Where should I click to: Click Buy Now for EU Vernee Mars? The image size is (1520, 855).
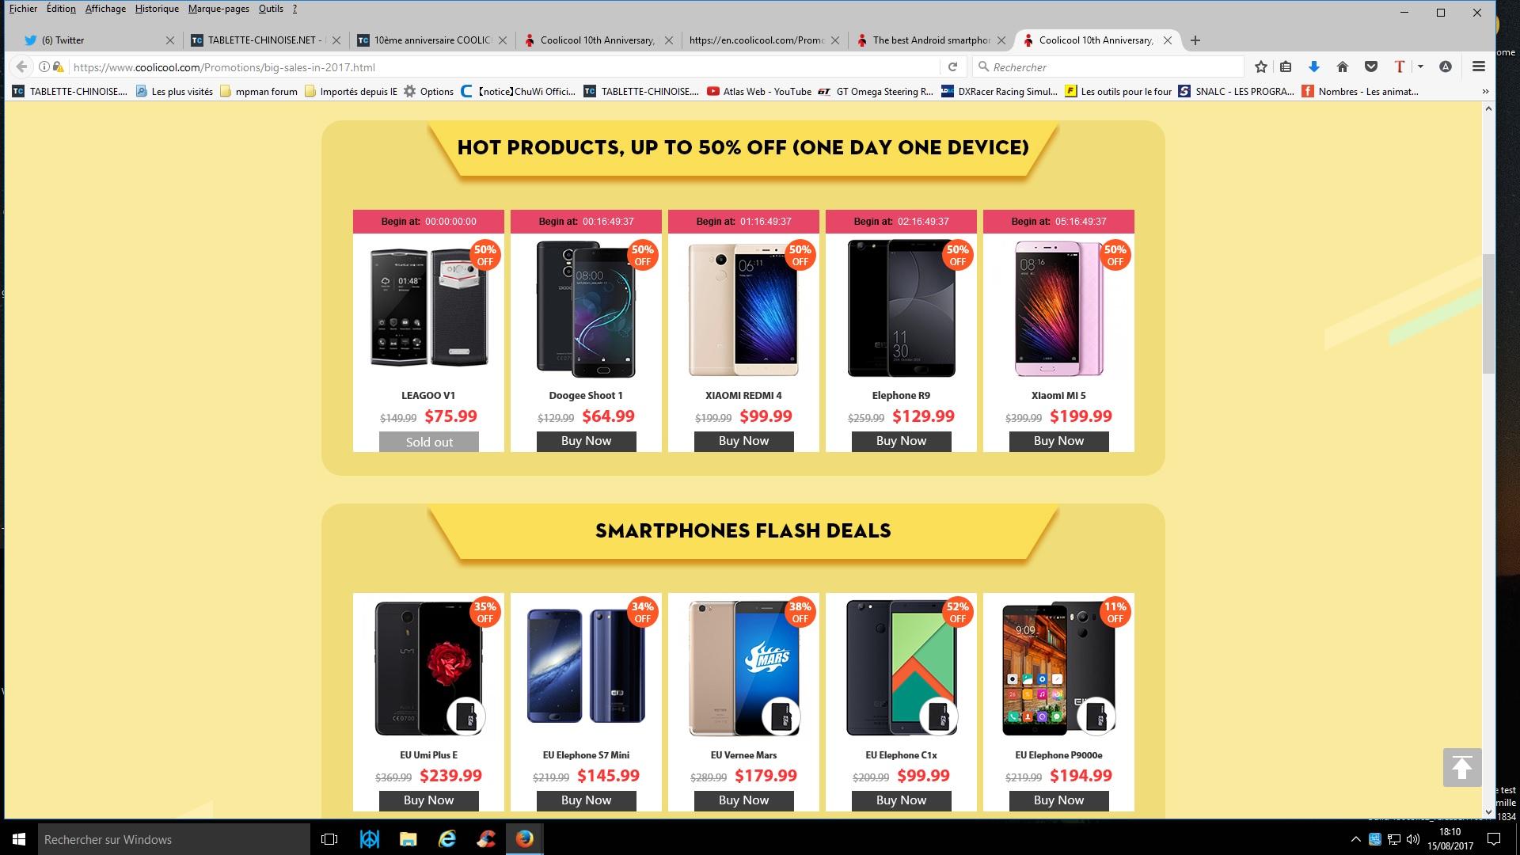pyautogui.click(x=743, y=800)
